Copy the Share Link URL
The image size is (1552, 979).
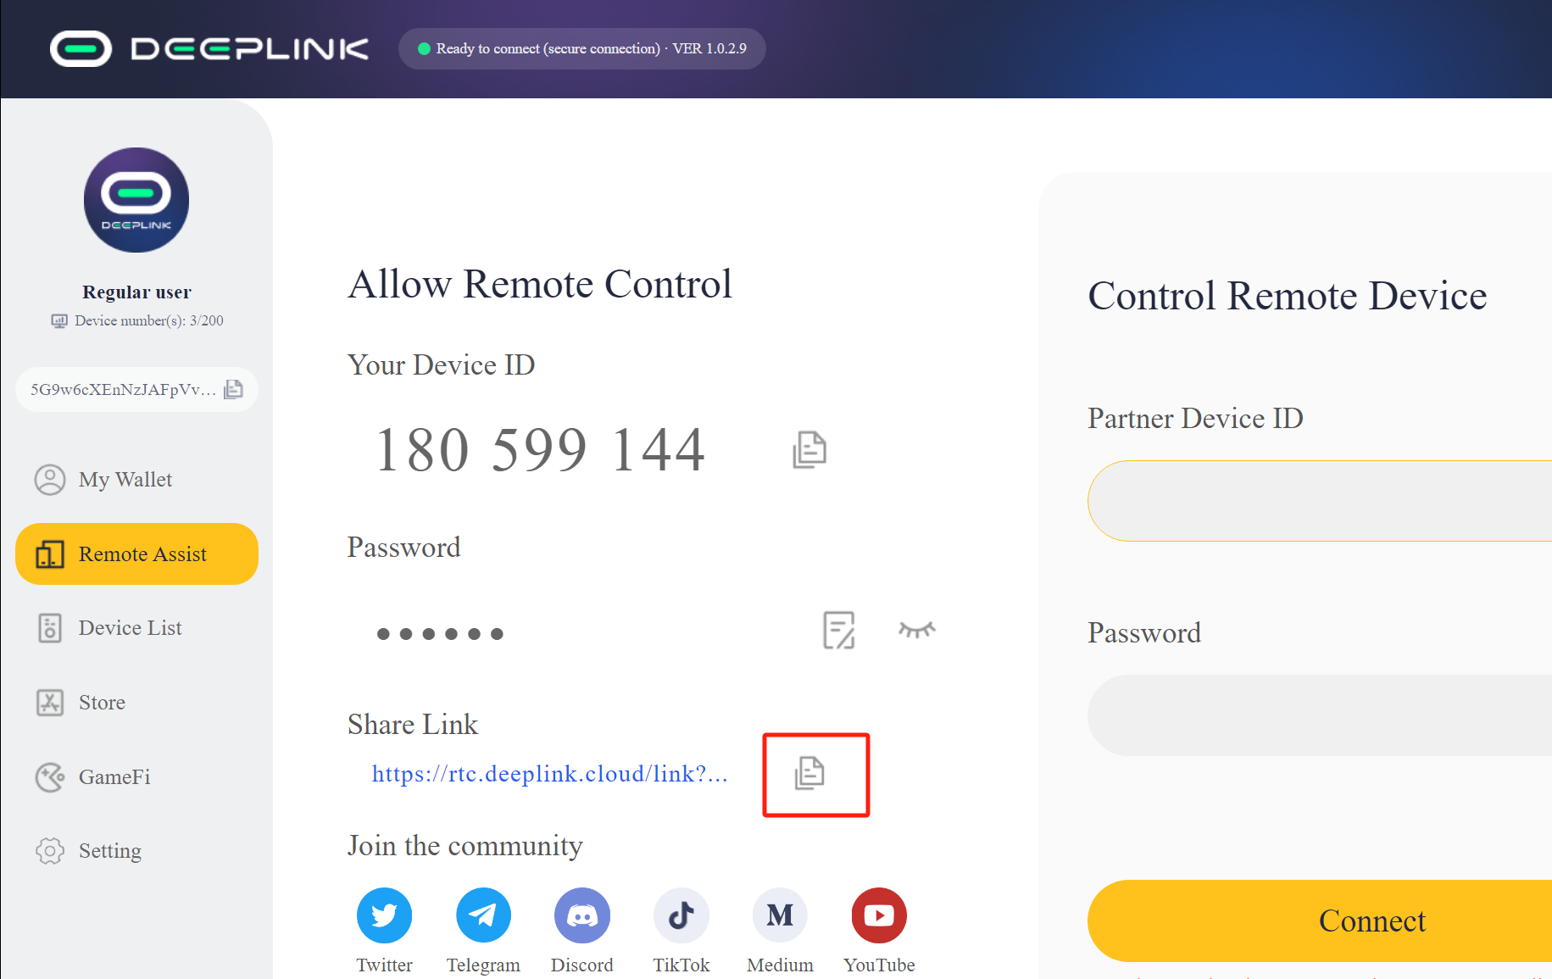pos(809,773)
